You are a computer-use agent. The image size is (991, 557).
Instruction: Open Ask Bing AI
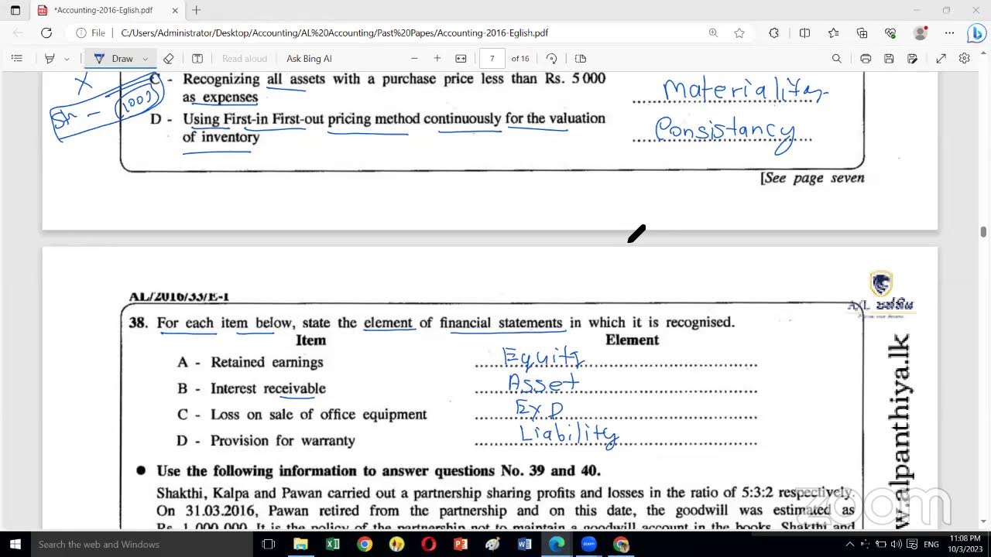[x=309, y=59]
